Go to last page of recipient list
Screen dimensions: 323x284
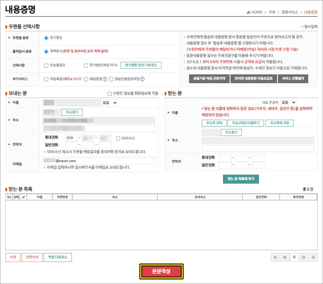[x=313, y=257]
